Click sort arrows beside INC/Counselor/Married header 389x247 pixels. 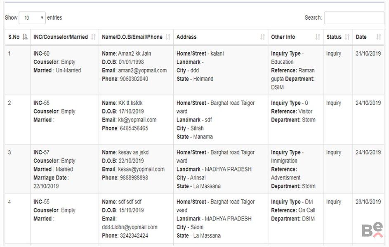(x=94, y=37)
